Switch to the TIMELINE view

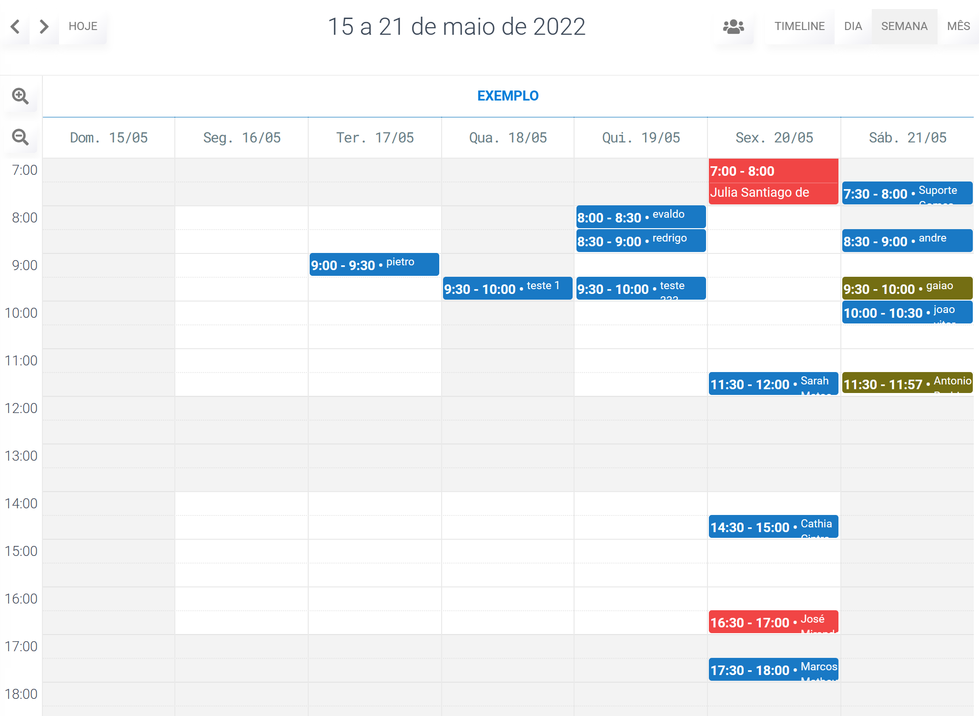(799, 26)
